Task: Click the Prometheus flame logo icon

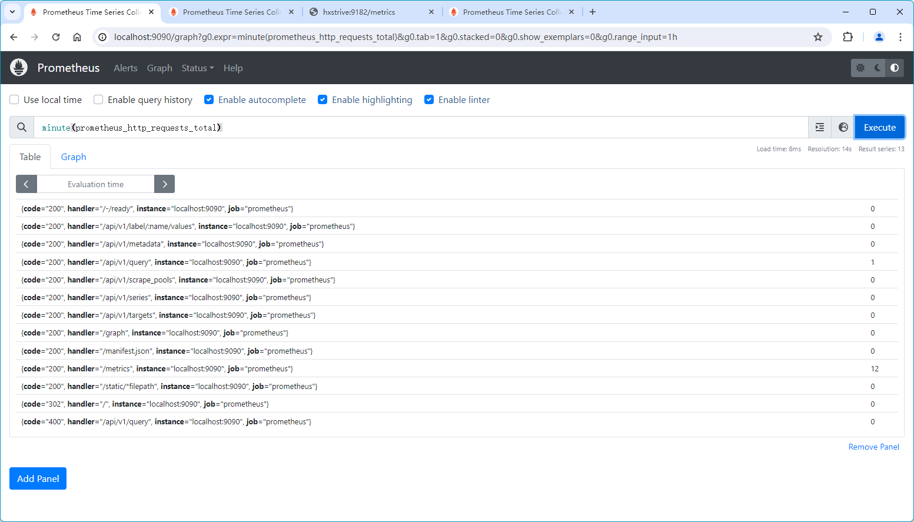Action: pos(19,68)
